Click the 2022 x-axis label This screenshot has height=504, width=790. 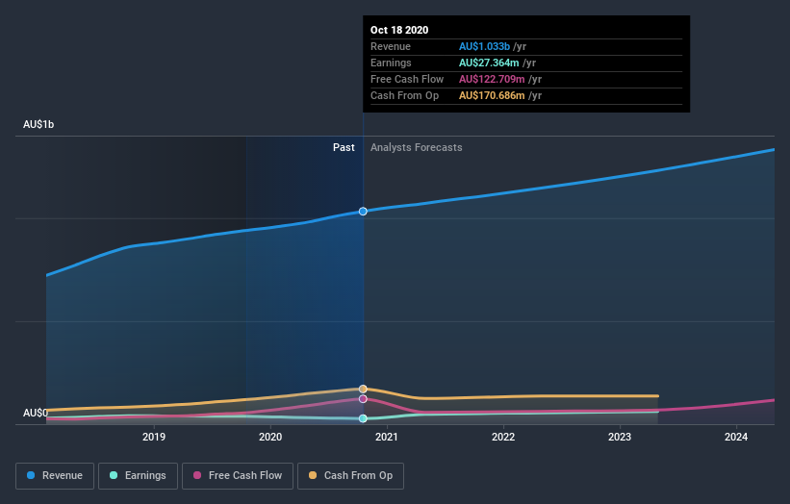coord(503,437)
